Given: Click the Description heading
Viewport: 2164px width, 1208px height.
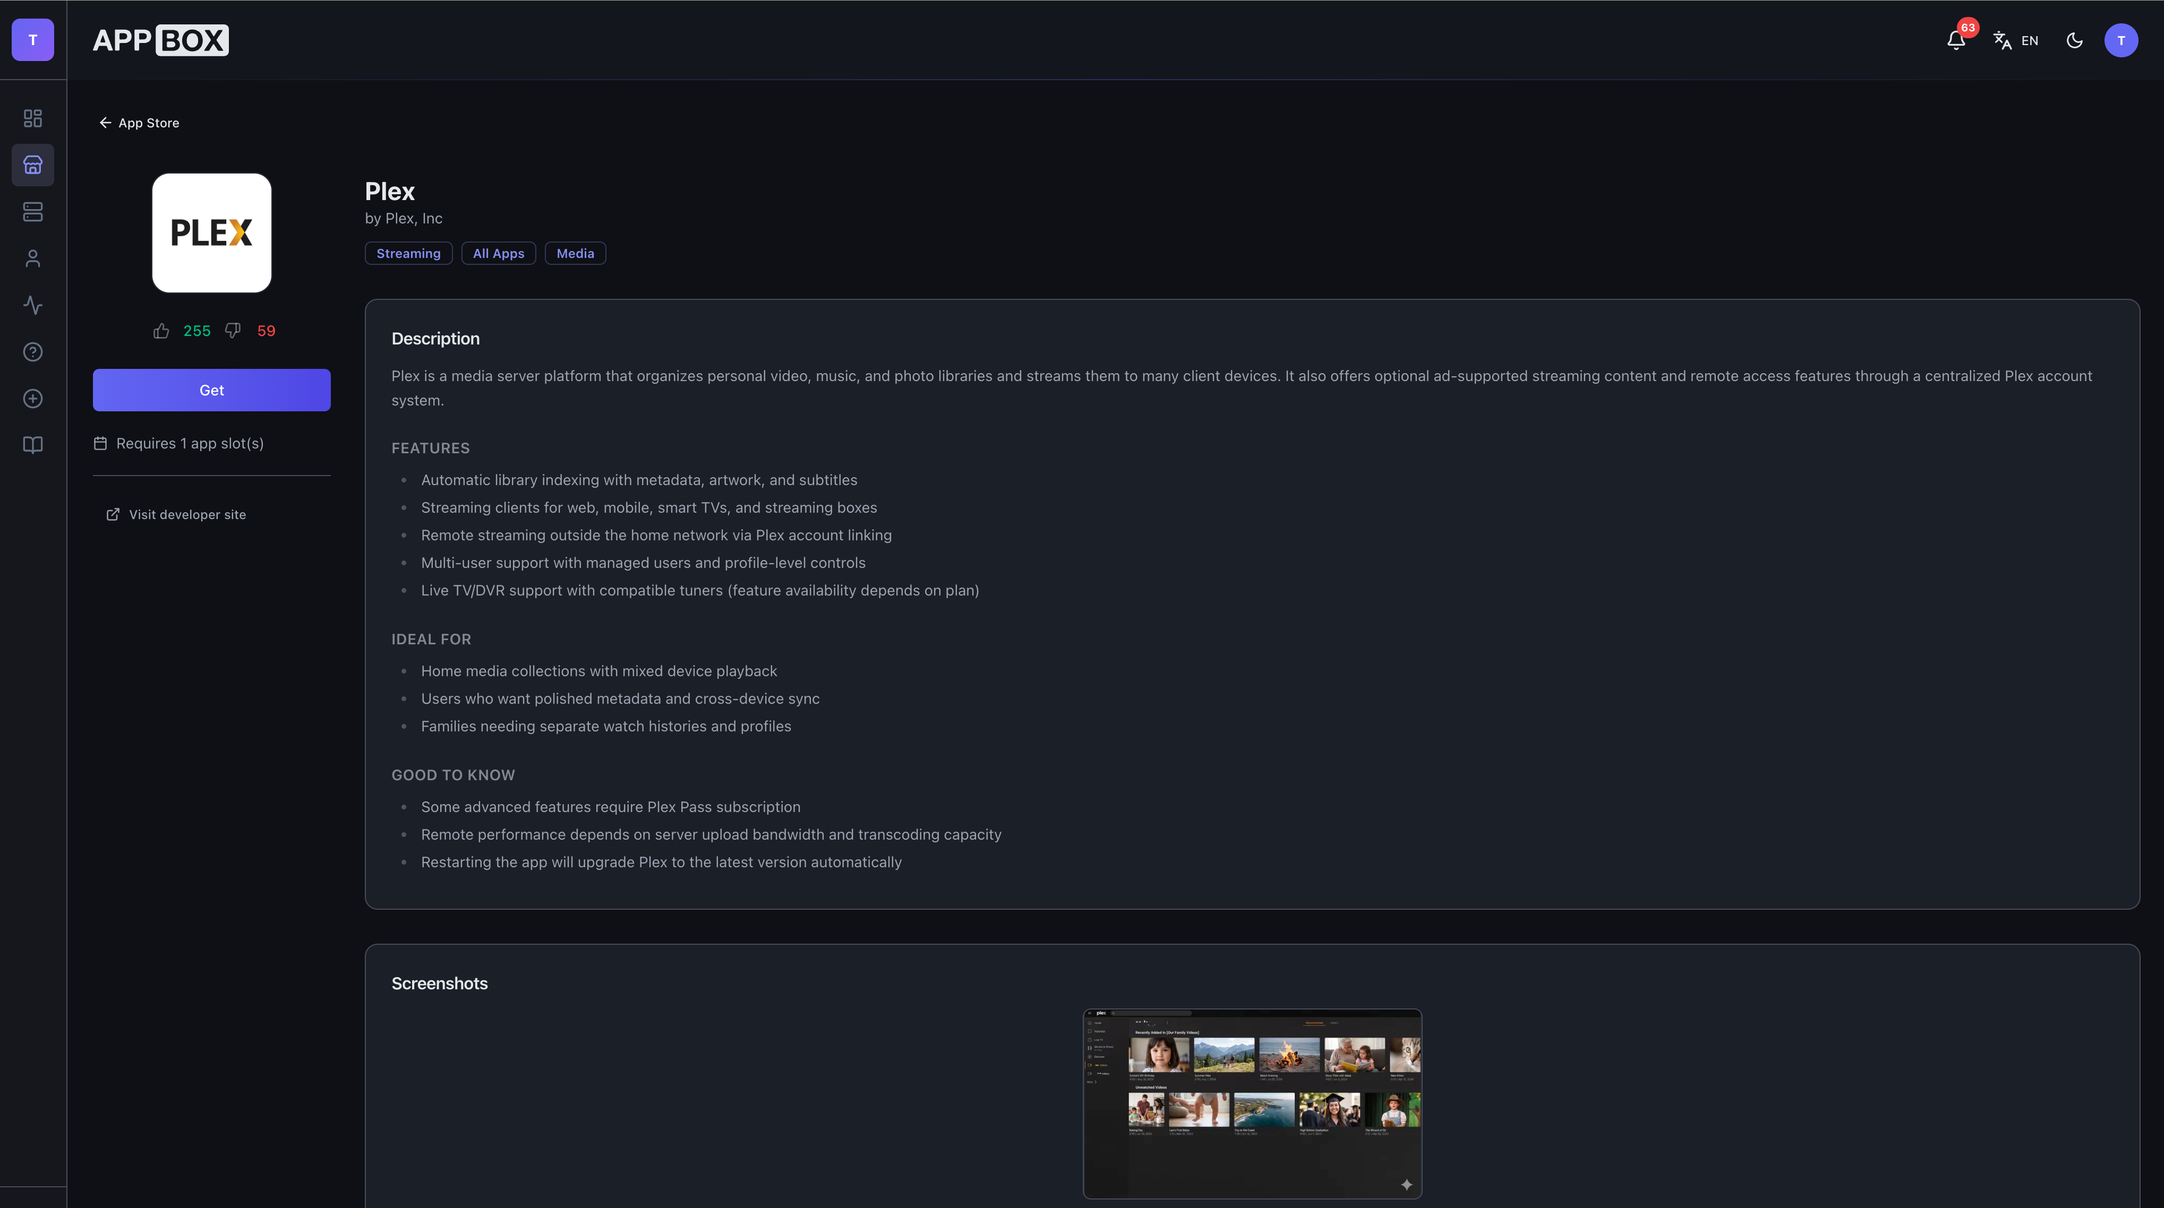Looking at the screenshot, I should coord(436,338).
